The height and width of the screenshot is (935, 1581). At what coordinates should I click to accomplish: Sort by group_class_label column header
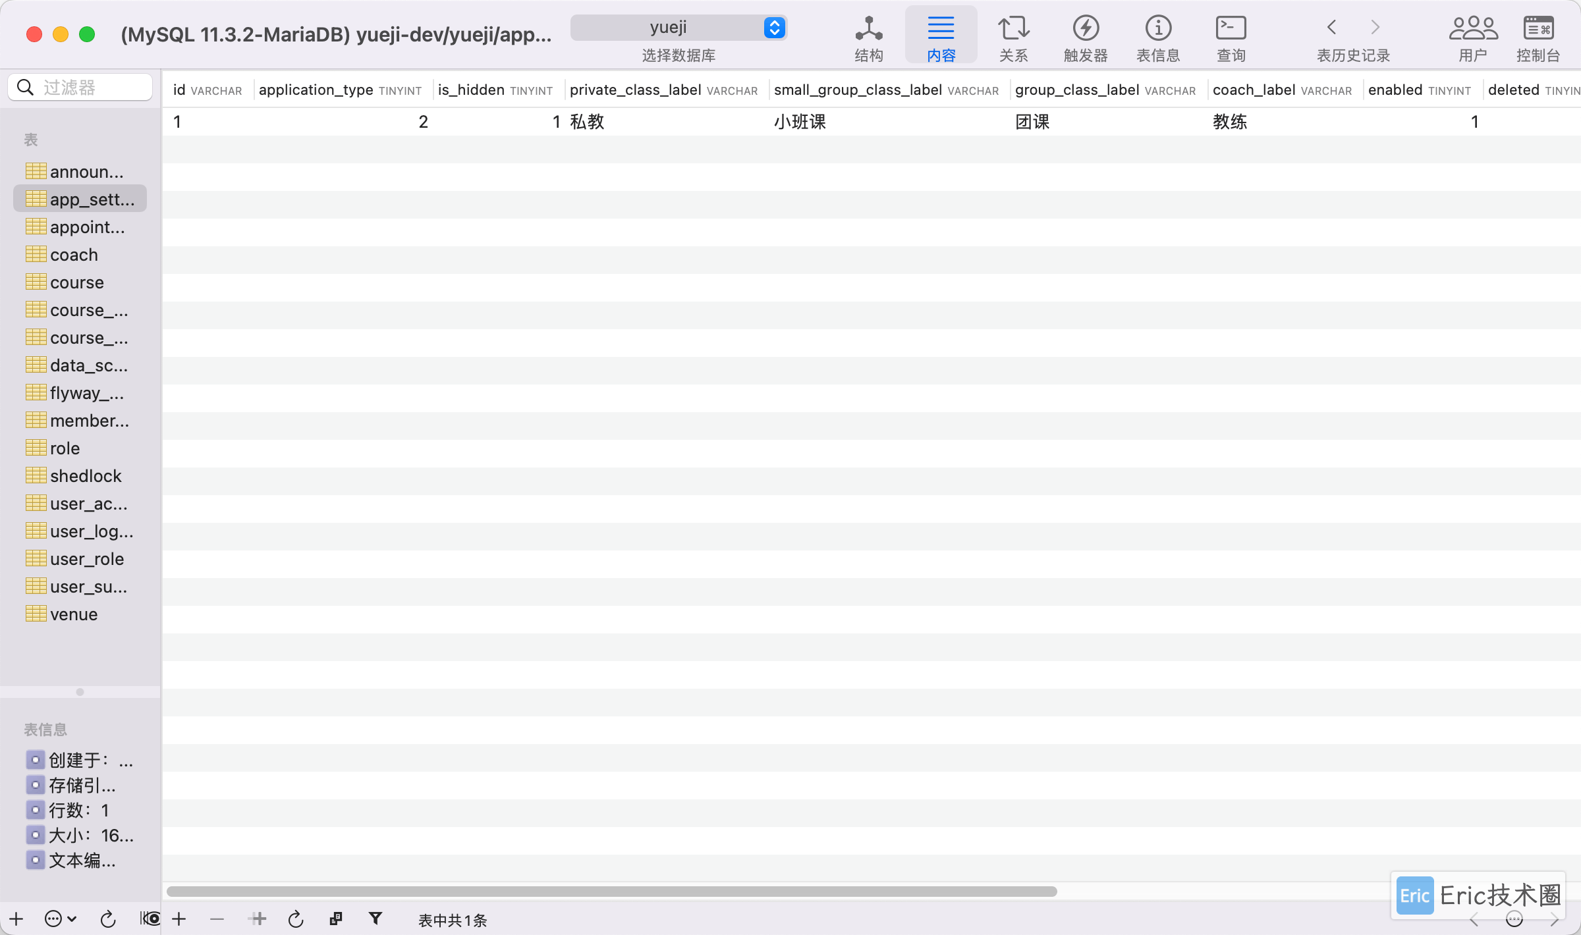pyautogui.click(x=1109, y=90)
